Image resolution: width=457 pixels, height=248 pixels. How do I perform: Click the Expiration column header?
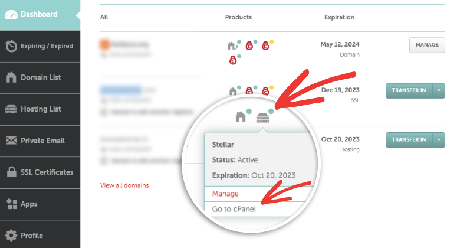click(x=339, y=18)
